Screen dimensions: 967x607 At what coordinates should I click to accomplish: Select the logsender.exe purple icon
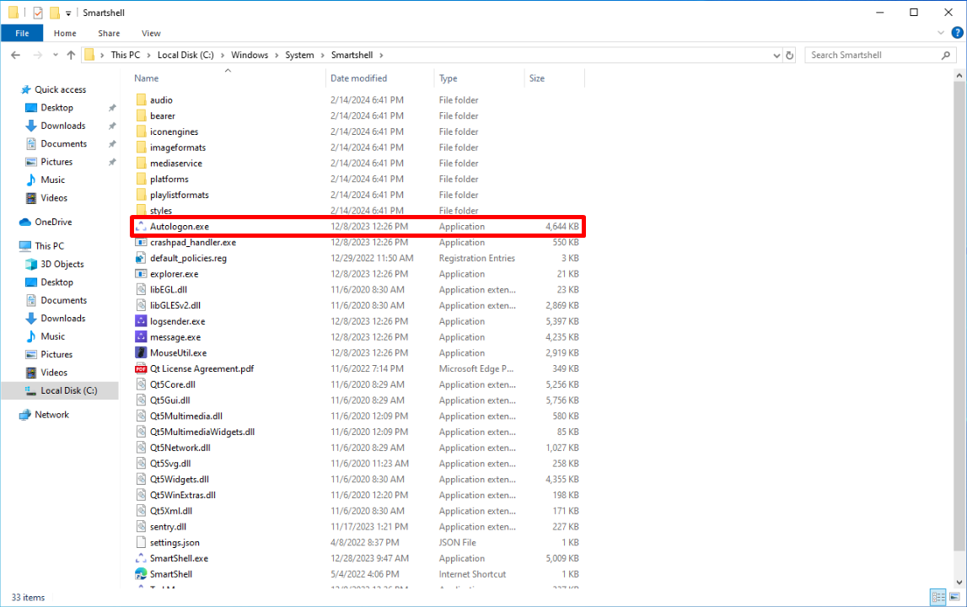coord(142,321)
